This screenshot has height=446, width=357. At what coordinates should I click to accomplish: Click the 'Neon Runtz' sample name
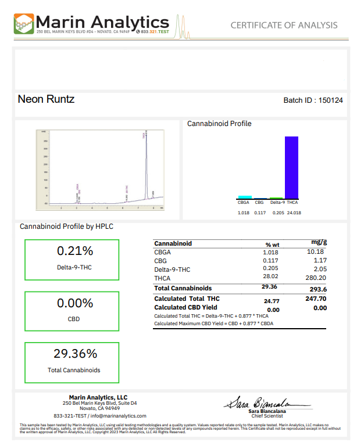pos(46,99)
